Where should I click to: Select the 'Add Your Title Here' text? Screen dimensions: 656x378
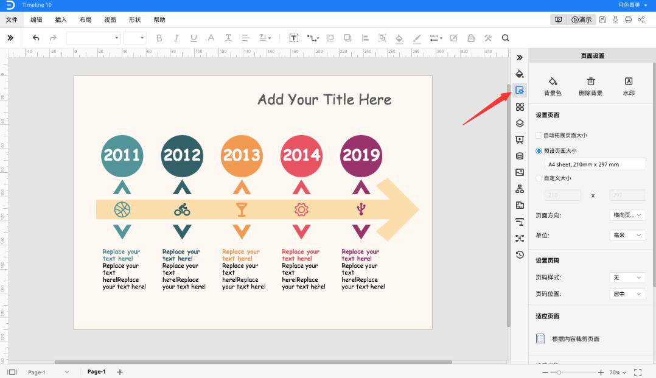(x=325, y=100)
